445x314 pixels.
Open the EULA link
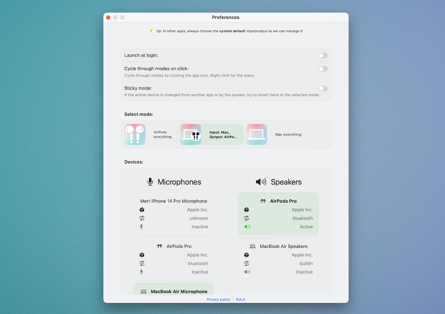click(241, 299)
